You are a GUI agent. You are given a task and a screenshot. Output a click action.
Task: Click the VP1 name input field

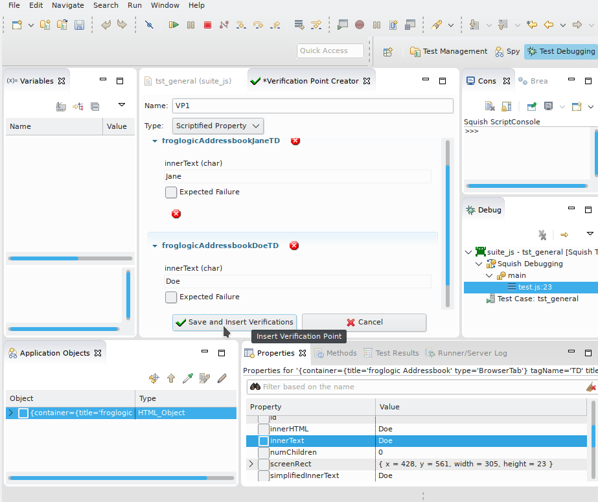(x=312, y=106)
